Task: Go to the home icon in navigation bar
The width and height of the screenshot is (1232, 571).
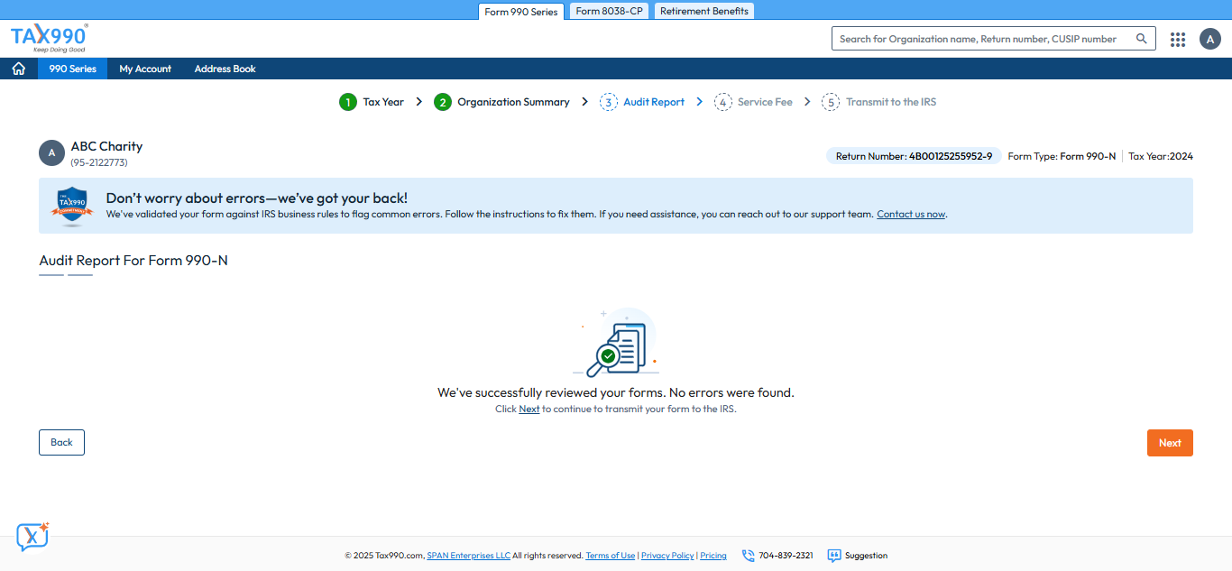Action: (18, 69)
